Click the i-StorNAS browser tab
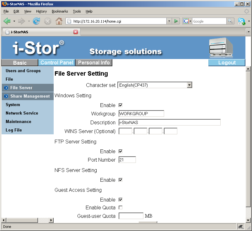This screenshot has height=231, width=252. click(x=41, y=32)
